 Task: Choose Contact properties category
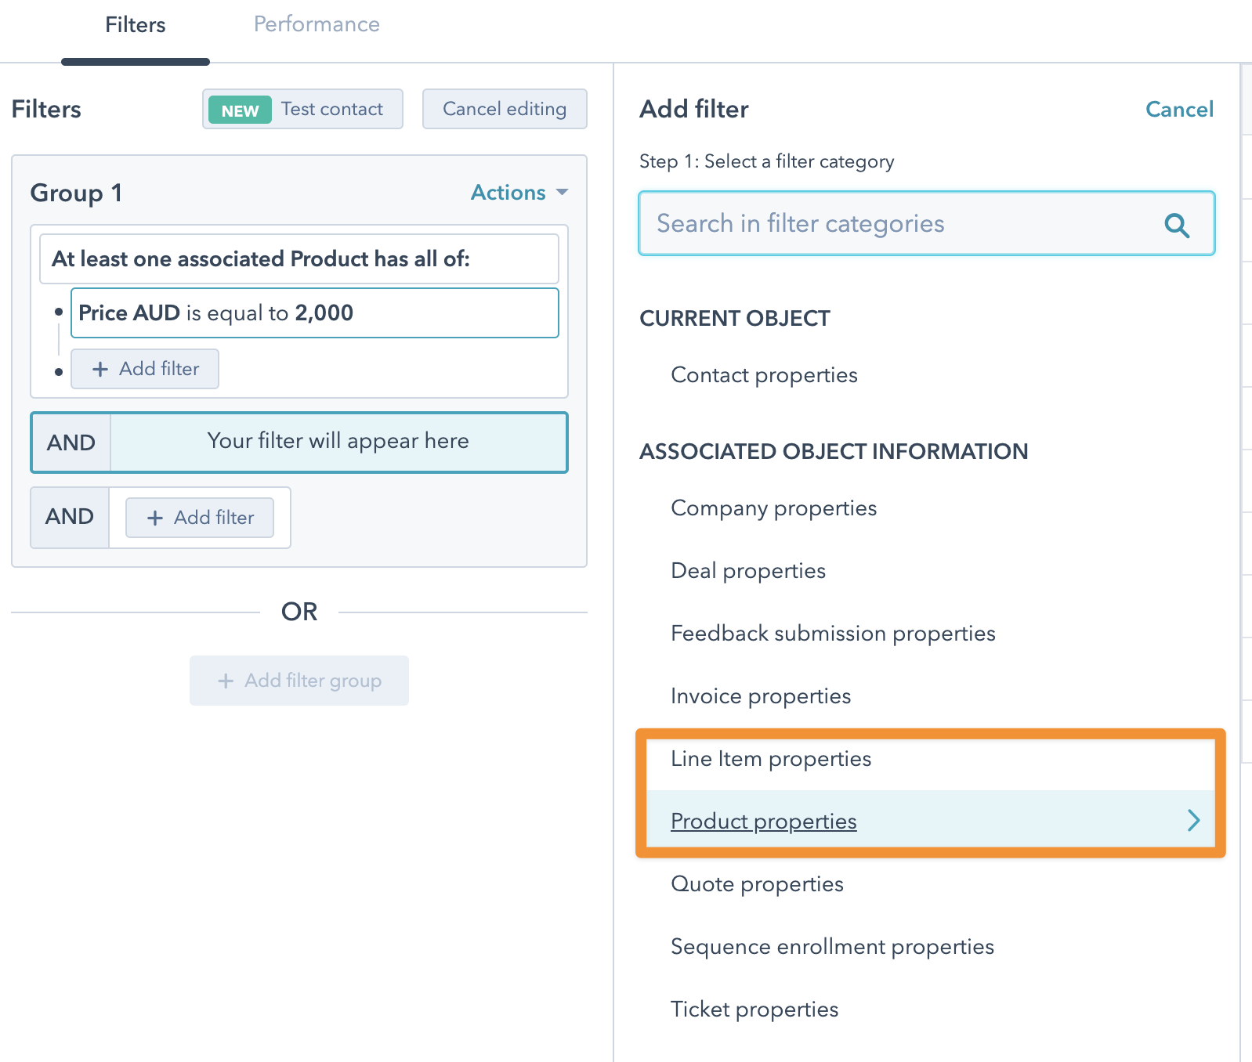pyautogui.click(x=764, y=375)
